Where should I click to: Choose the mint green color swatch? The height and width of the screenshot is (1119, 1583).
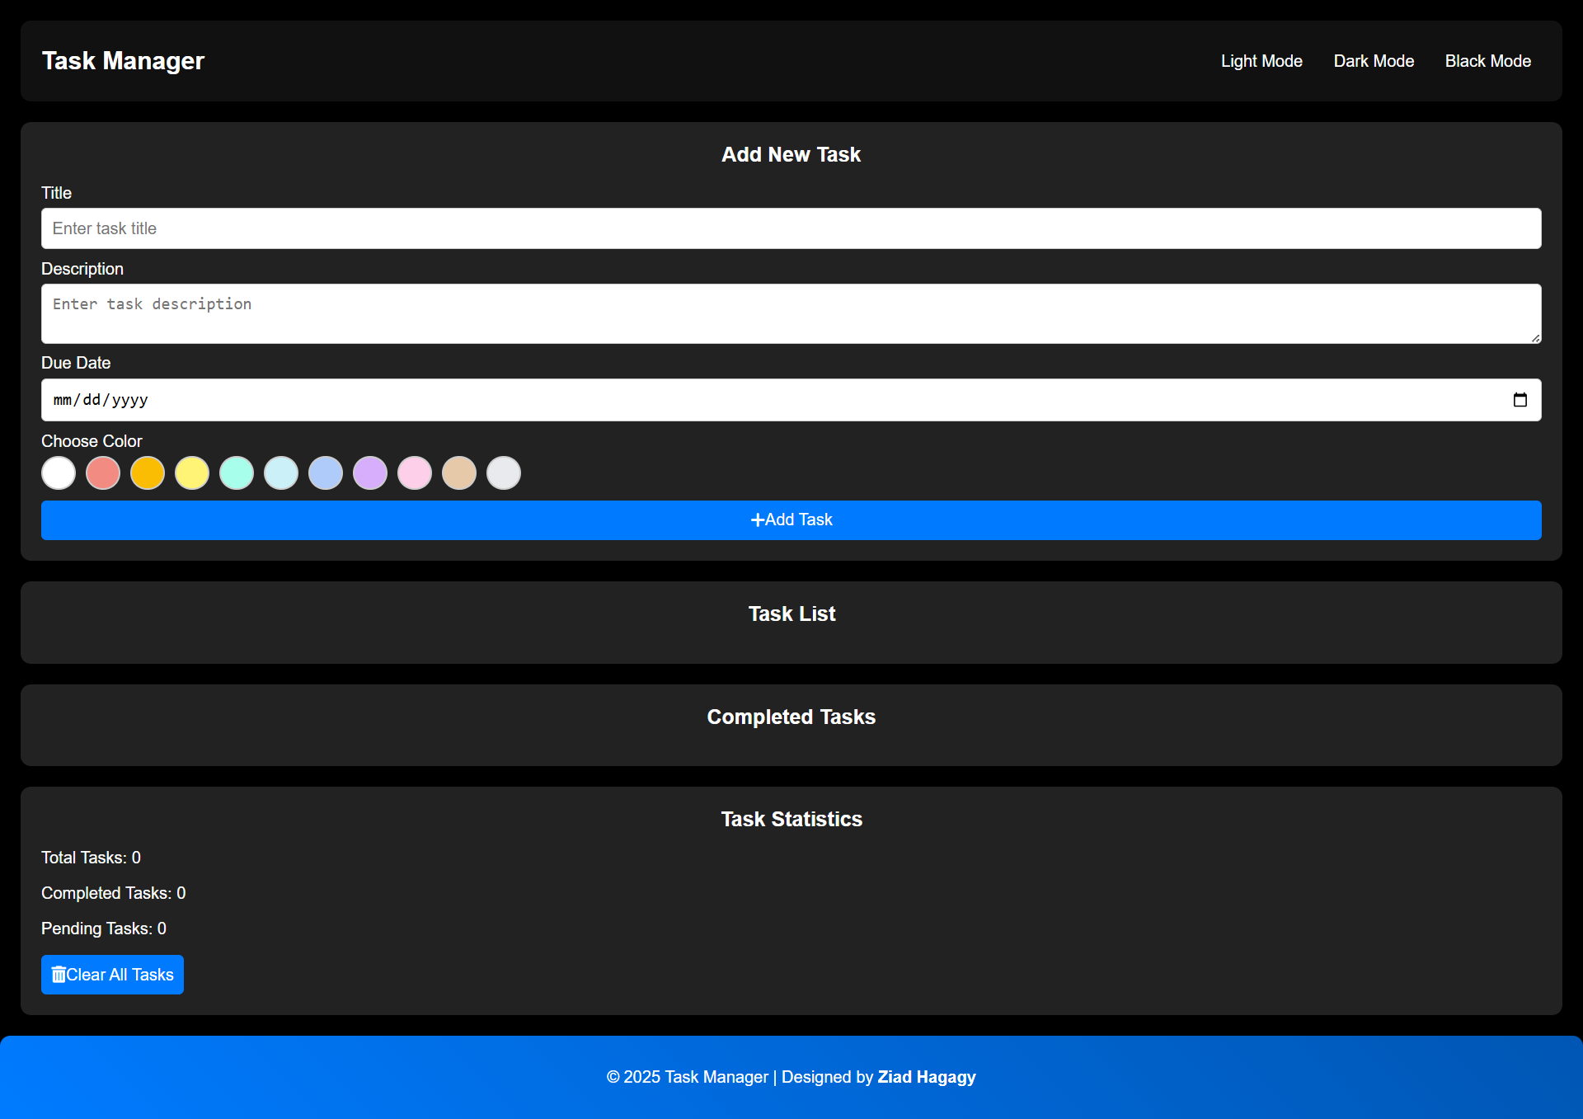coord(237,473)
